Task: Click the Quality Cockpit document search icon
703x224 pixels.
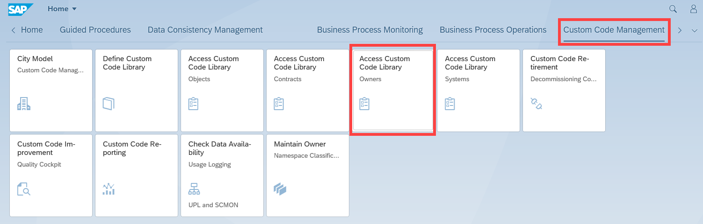Action: tap(24, 189)
